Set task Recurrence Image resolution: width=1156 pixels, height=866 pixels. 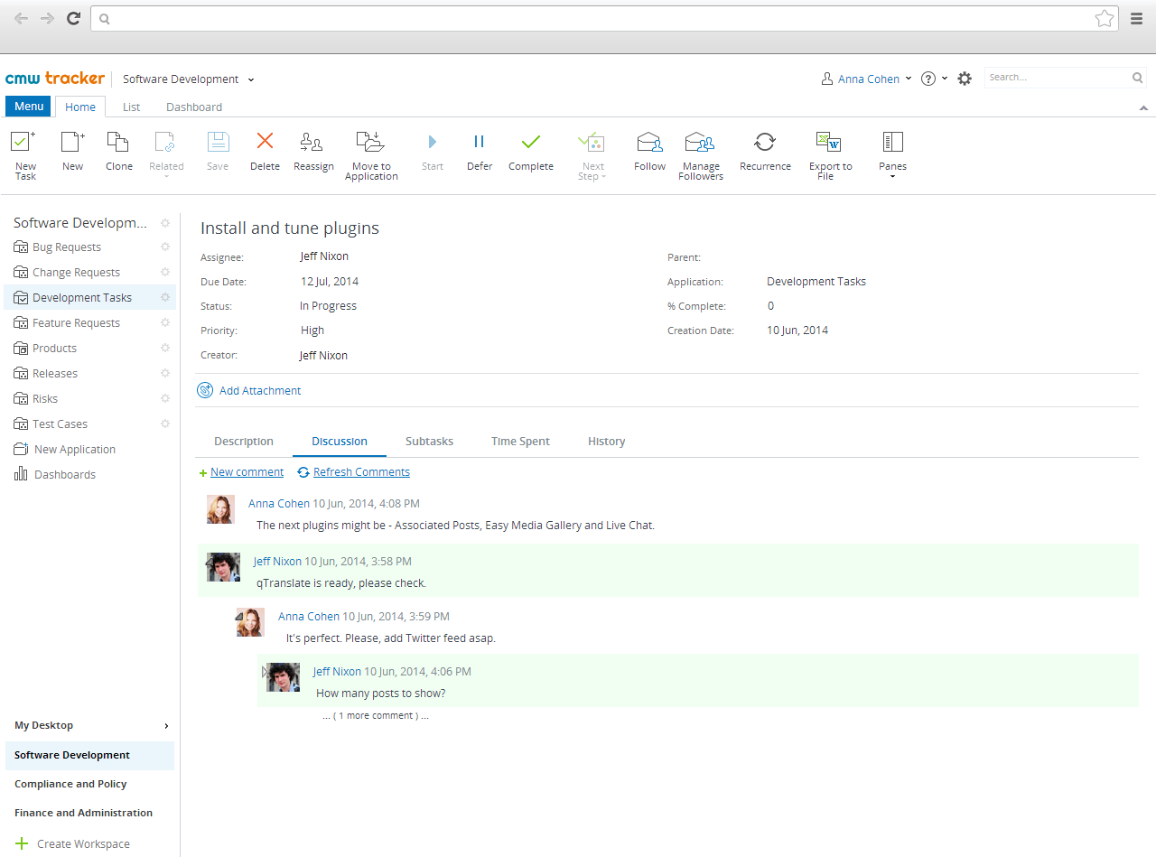[x=765, y=143]
